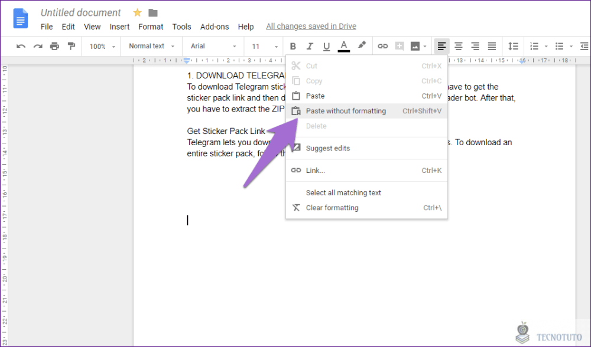Expand the Bulleted list options arrow
The image size is (591, 347).
[x=571, y=47]
